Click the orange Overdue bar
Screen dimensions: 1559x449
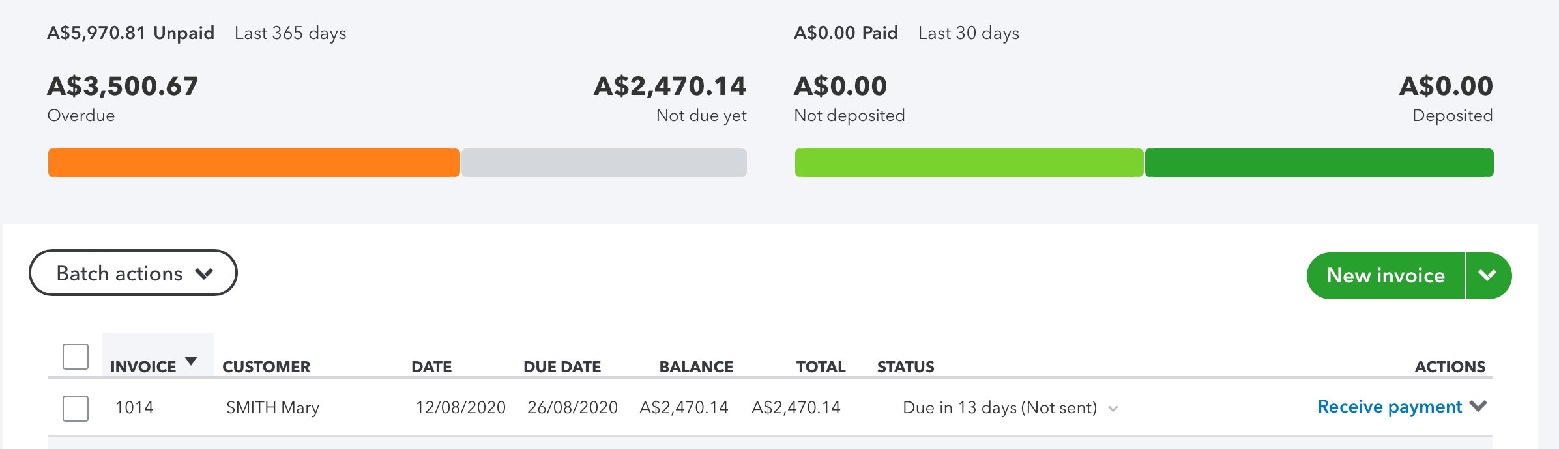point(254,163)
